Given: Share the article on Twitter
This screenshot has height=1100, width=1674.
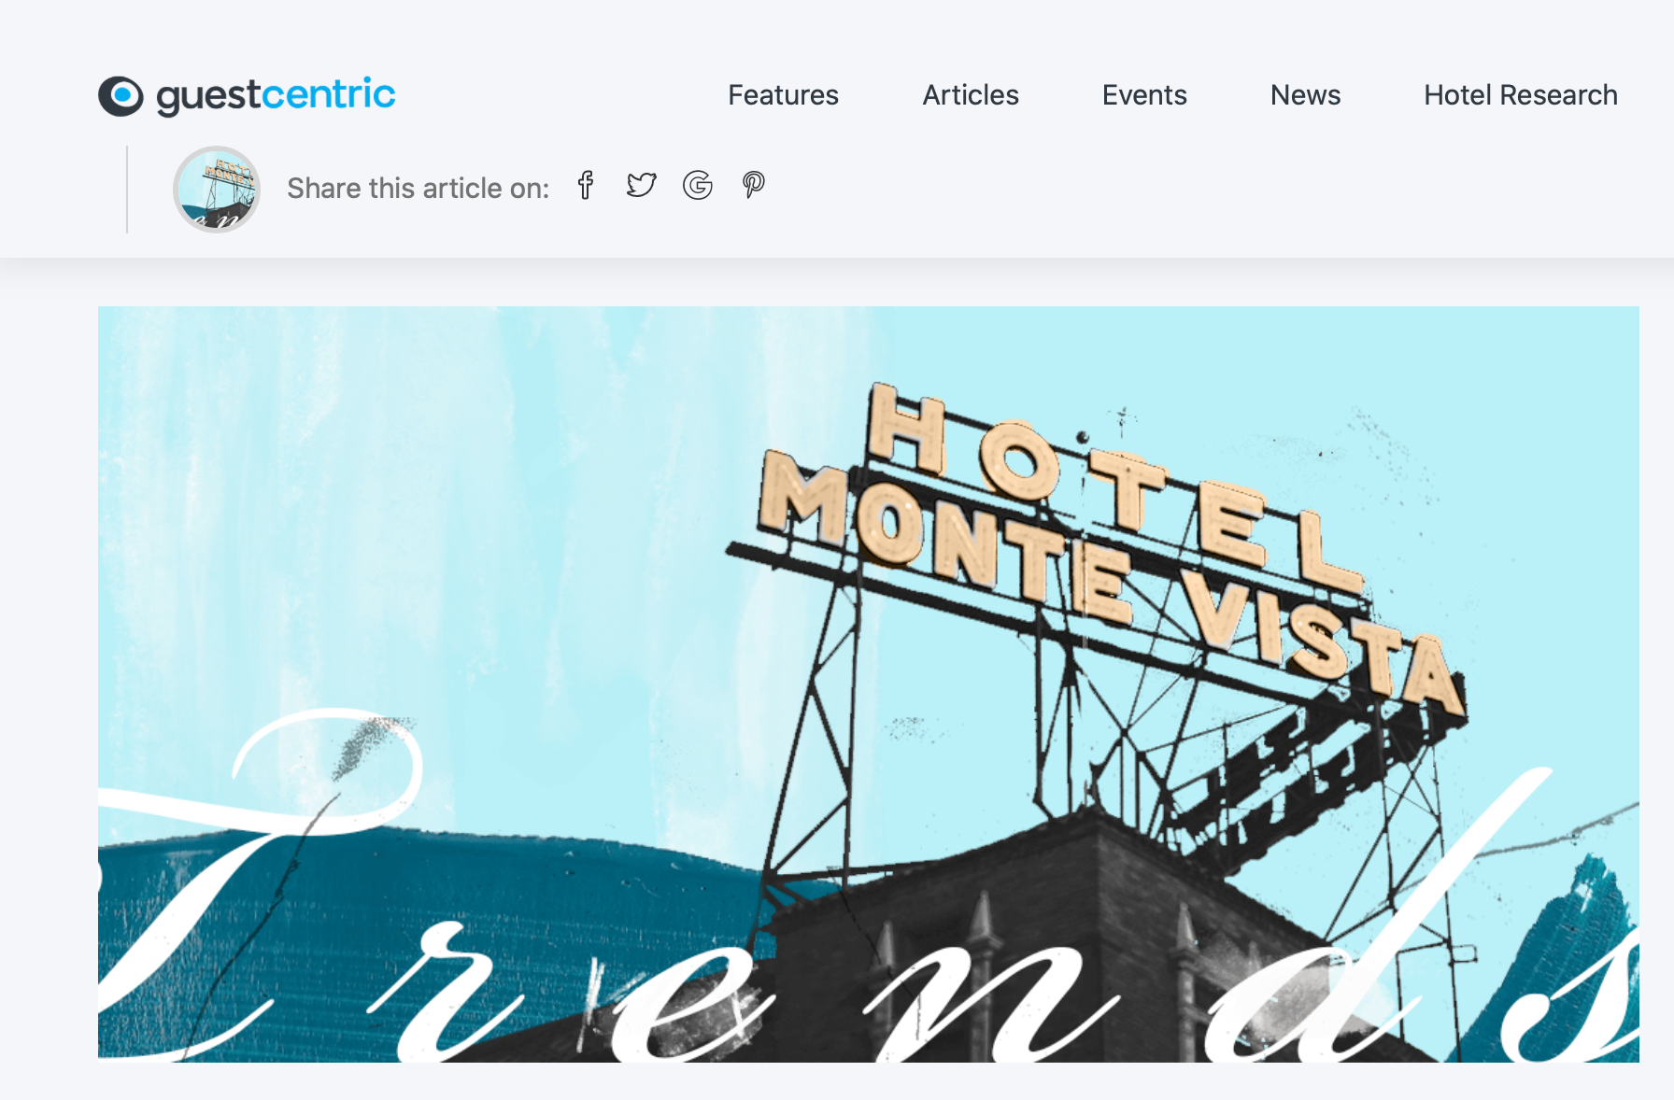Looking at the screenshot, I should pyautogui.click(x=641, y=185).
